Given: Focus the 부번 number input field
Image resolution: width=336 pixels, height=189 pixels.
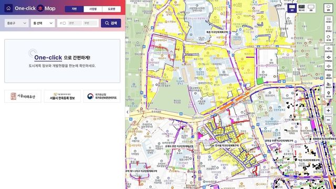Looking at the screenshot, I should pyautogui.click(x=90, y=23).
